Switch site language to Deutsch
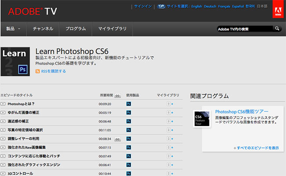This screenshot has height=176, width=286. (210, 7)
